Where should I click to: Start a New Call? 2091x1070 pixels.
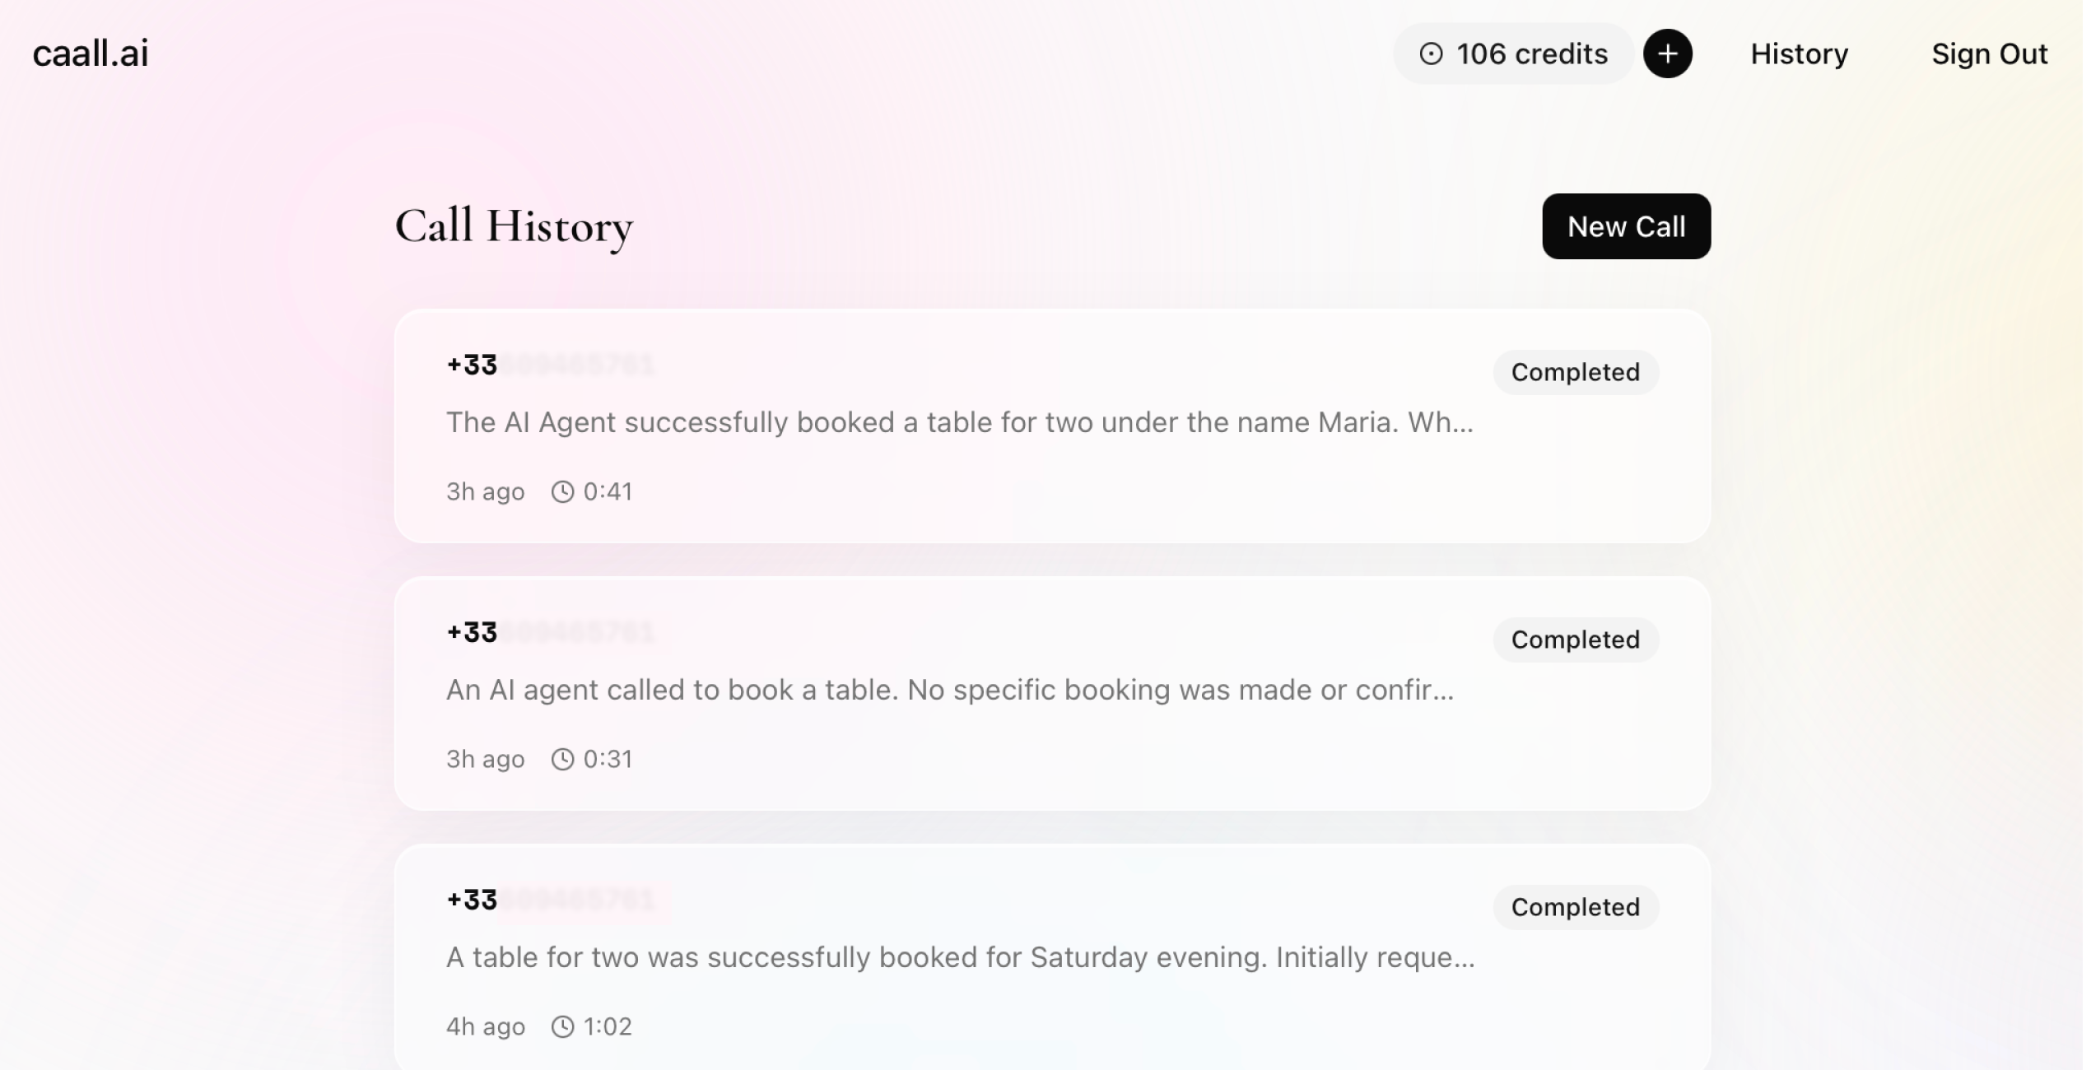point(1626,226)
